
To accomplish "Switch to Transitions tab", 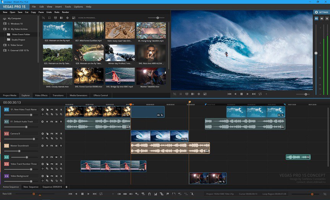I will coord(58,96).
